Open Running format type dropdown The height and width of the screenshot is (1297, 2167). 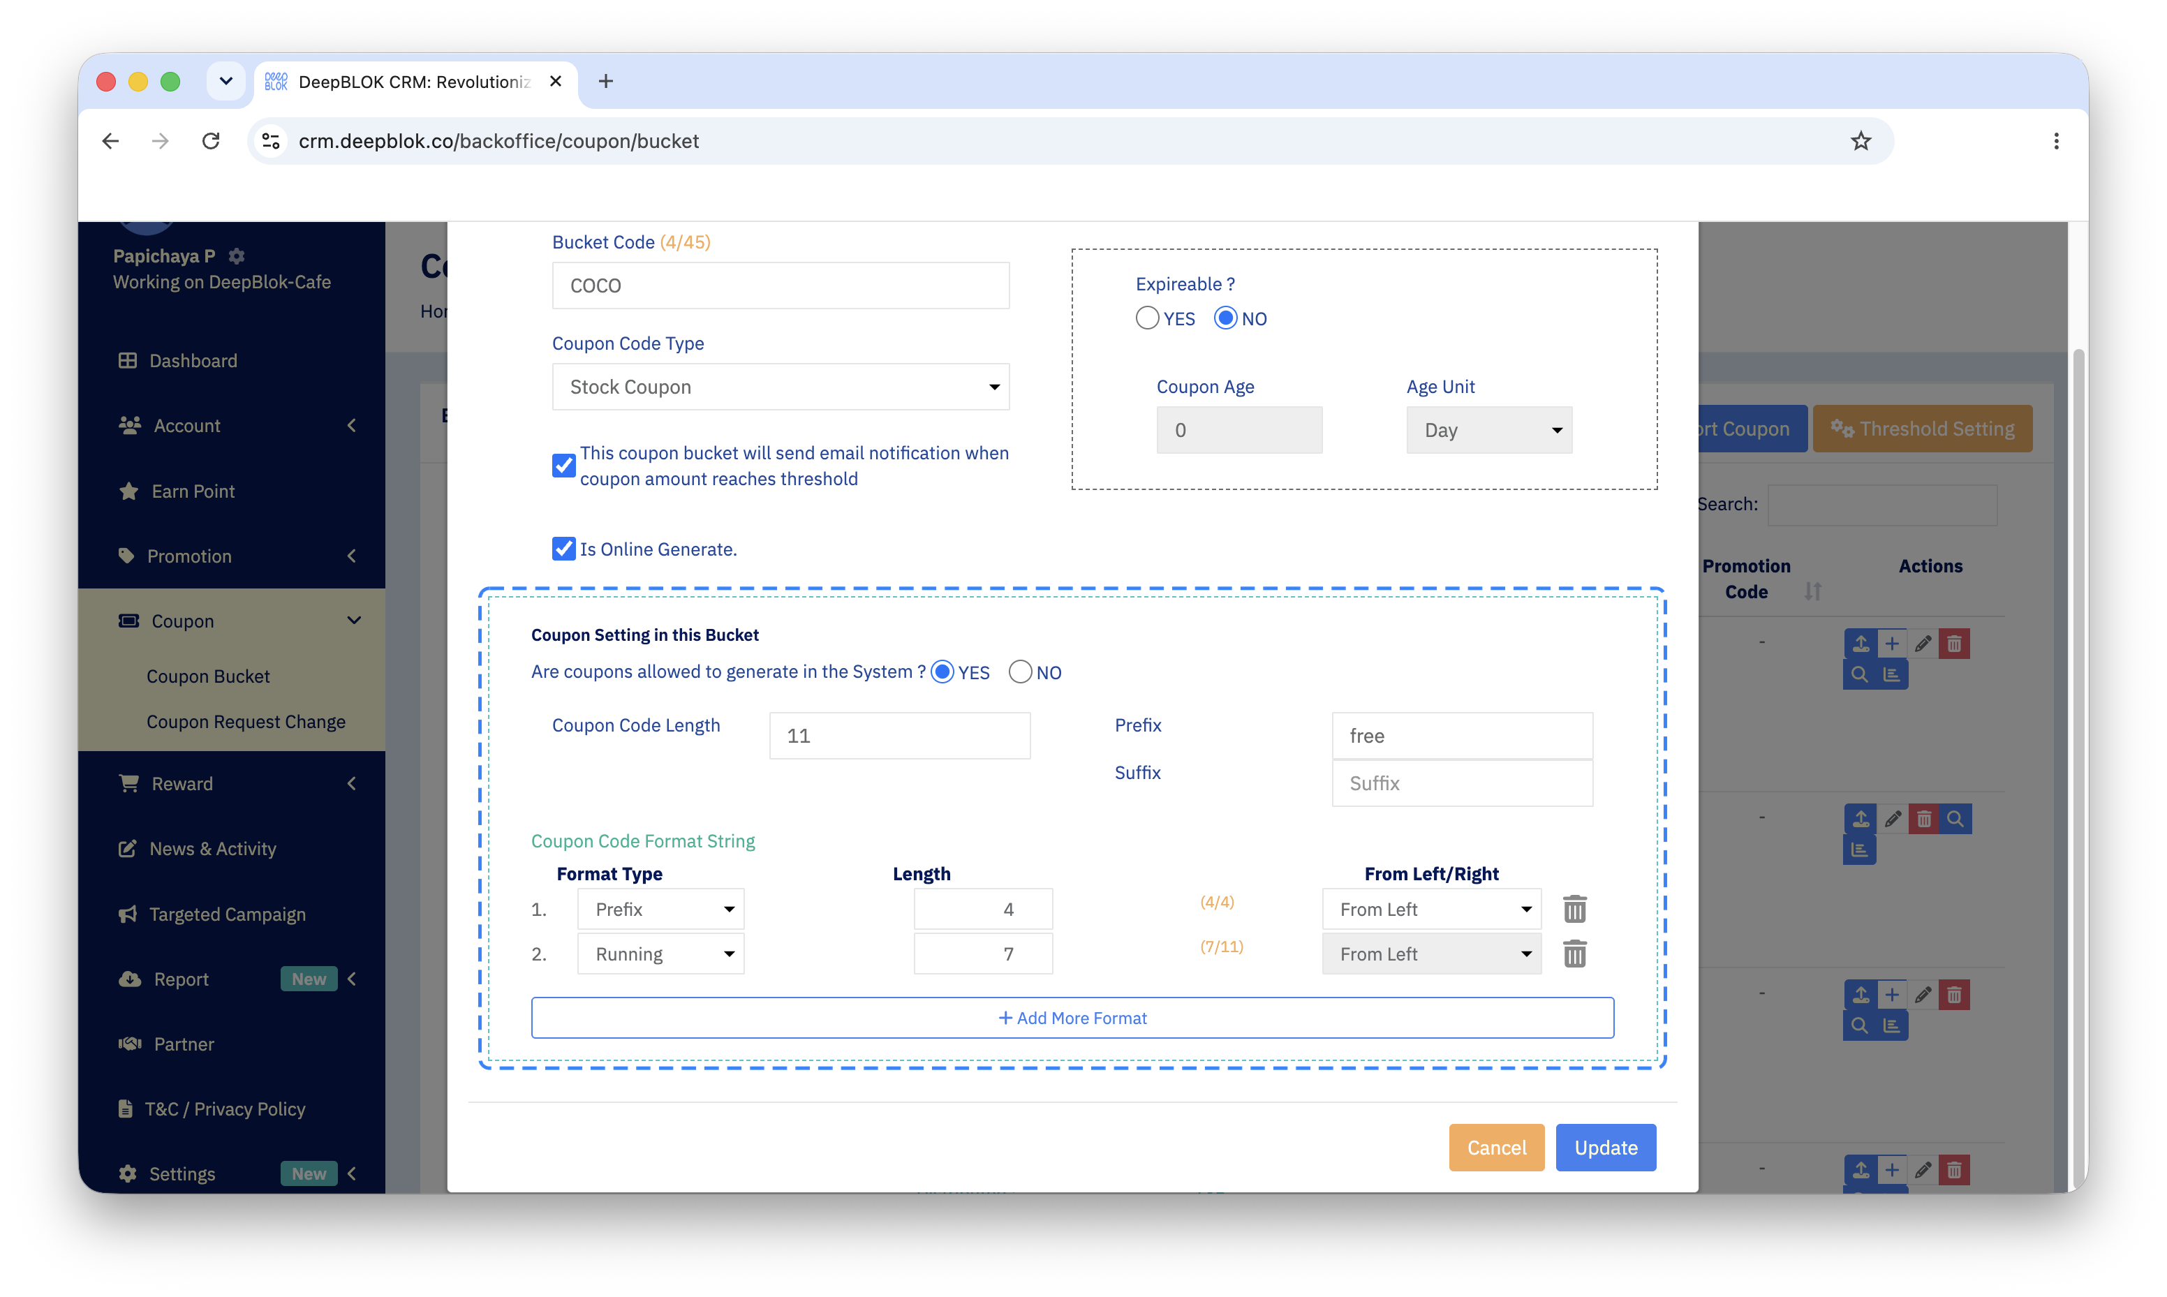660,954
